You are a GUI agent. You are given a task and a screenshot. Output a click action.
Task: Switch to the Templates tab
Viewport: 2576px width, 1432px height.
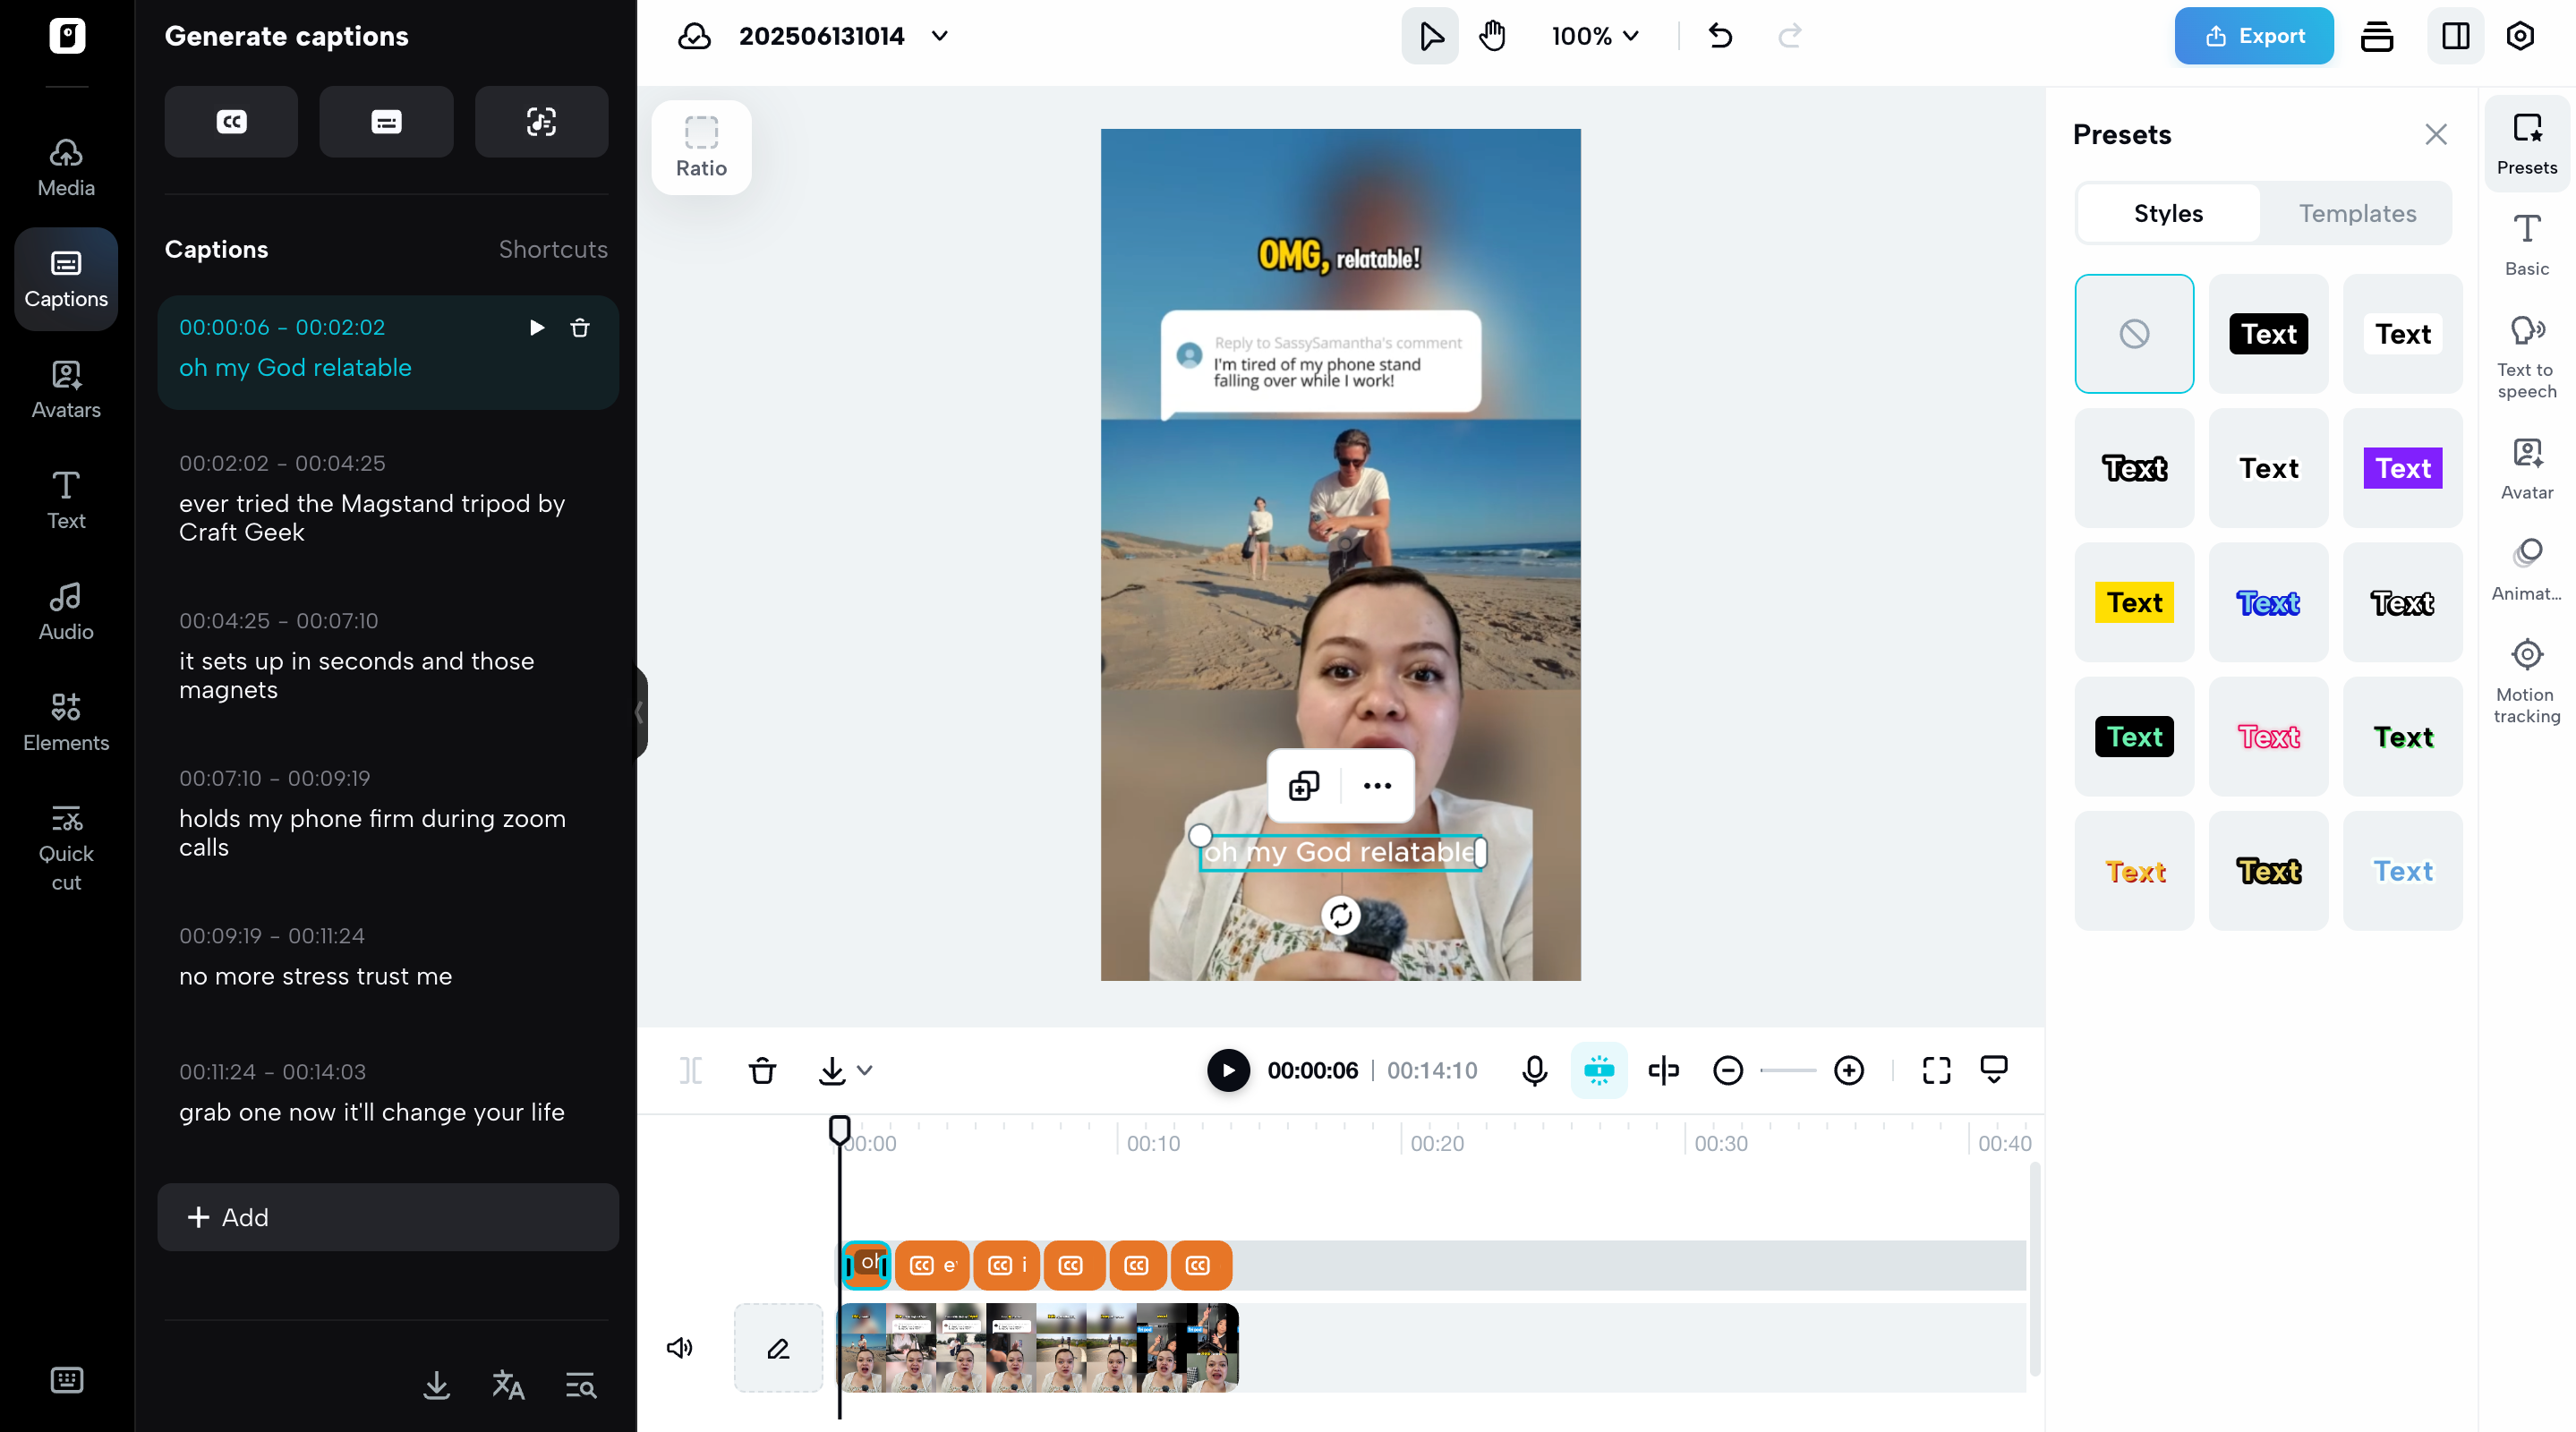2357,214
